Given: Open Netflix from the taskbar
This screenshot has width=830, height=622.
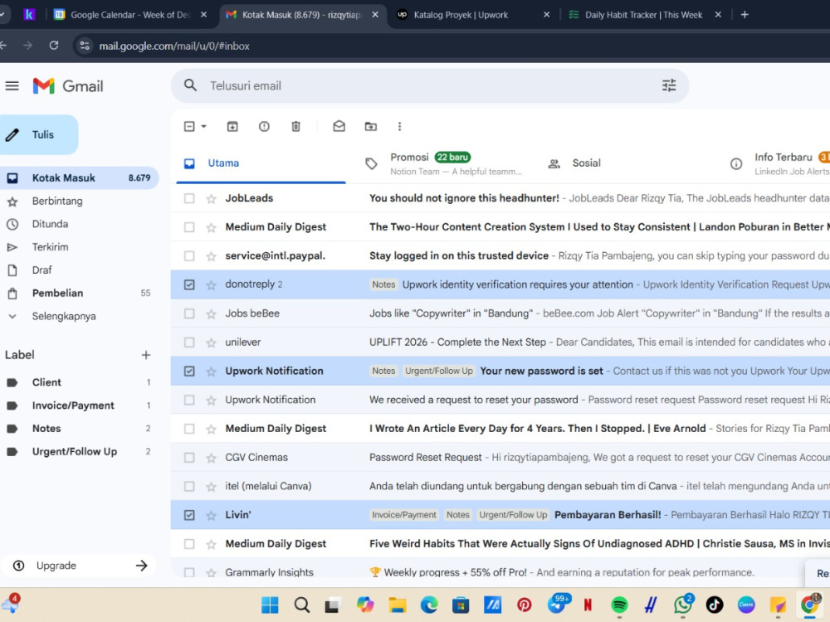Looking at the screenshot, I should click(x=588, y=605).
